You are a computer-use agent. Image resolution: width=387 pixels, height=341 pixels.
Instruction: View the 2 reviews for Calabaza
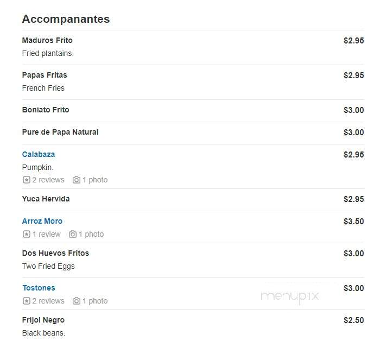point(48,180)
